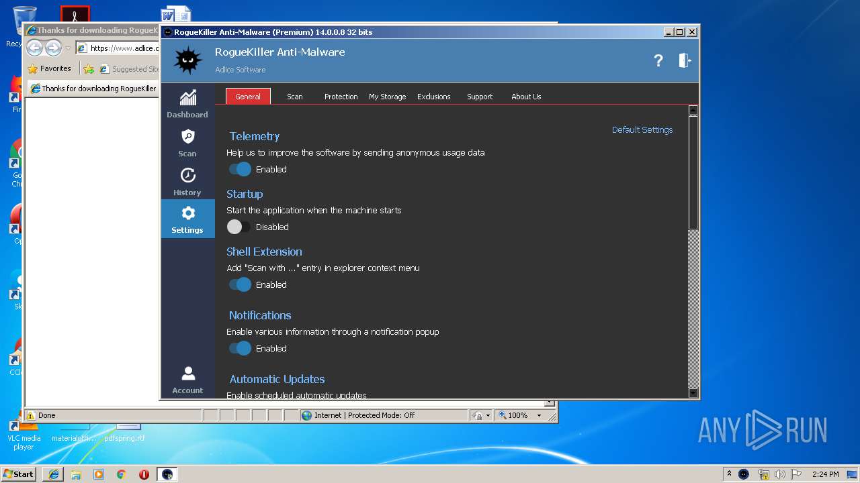The image size is (860, 483).
Task: Open the Start menu
Action: (19, 474)
